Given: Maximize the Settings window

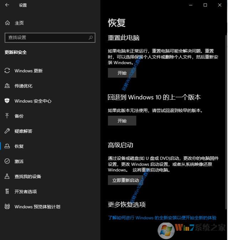Looking at the screenshot, I should (205, 5).
